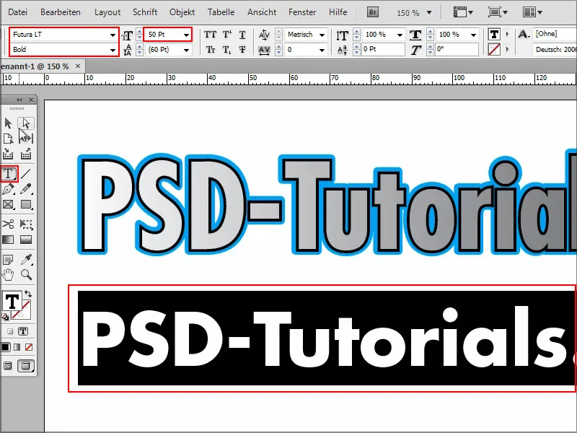Click the control bar stroke swatch with red slash
This screenshot has height=433, width=577.
(494, 49)
